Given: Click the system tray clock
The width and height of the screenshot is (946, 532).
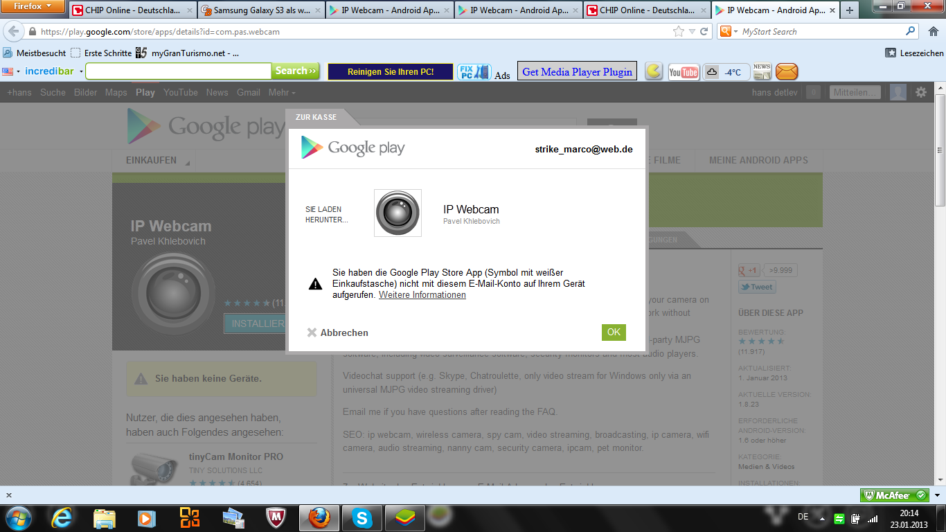Looking at the screenshot, I should (x=908, y=518).
